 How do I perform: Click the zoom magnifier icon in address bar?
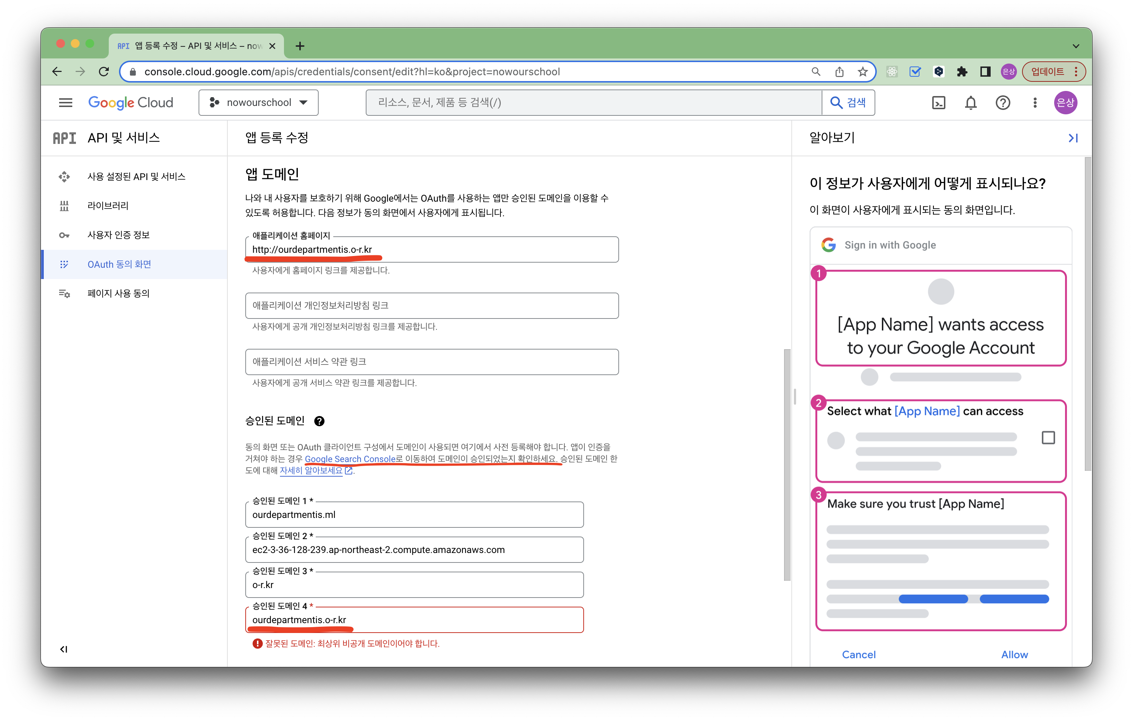click(816, 72)
